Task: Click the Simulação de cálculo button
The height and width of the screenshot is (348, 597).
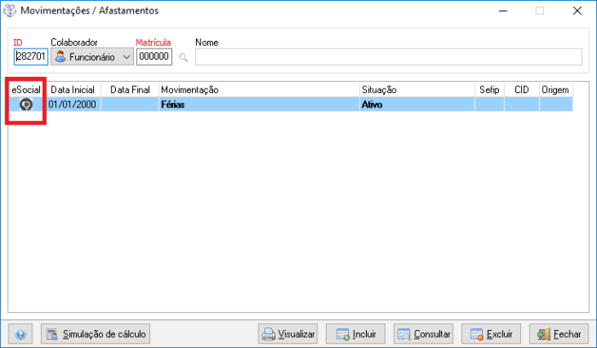Action: click(x=96, y=334)
